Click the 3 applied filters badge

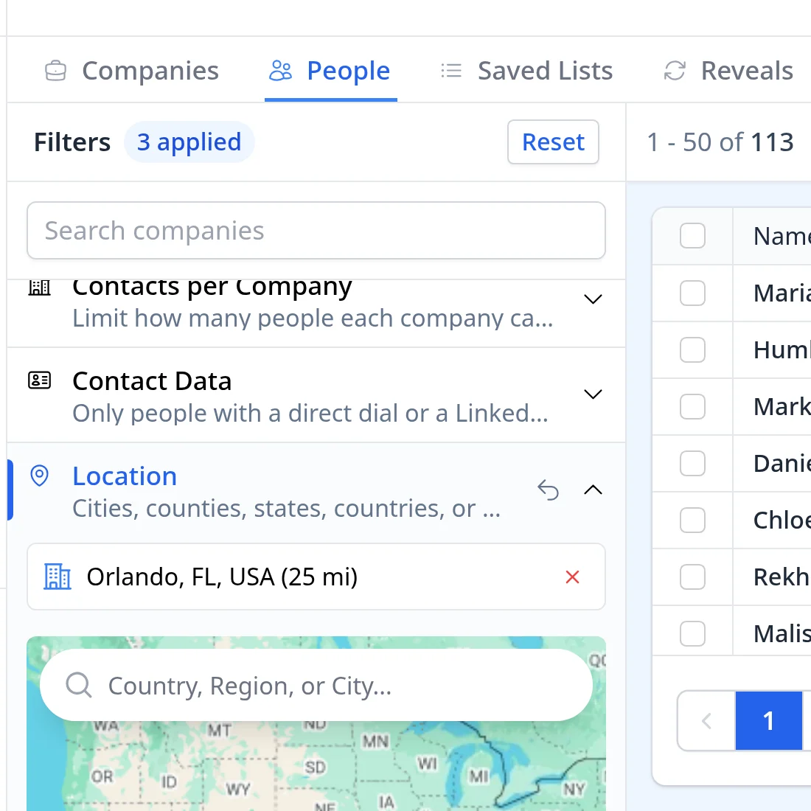pos(189,142)
